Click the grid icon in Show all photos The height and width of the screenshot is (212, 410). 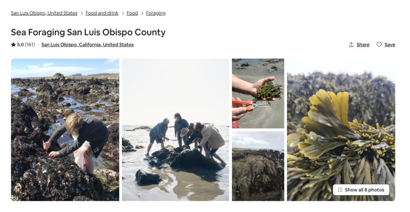coord(340,190)
